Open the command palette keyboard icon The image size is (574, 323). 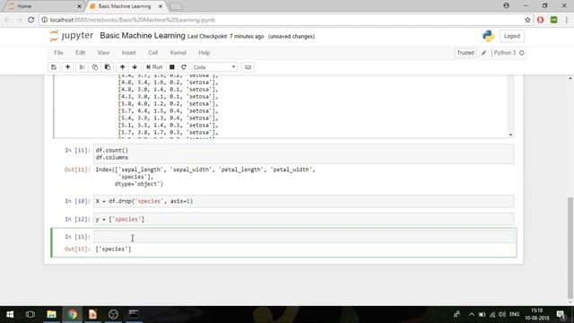tap(248, 67)
